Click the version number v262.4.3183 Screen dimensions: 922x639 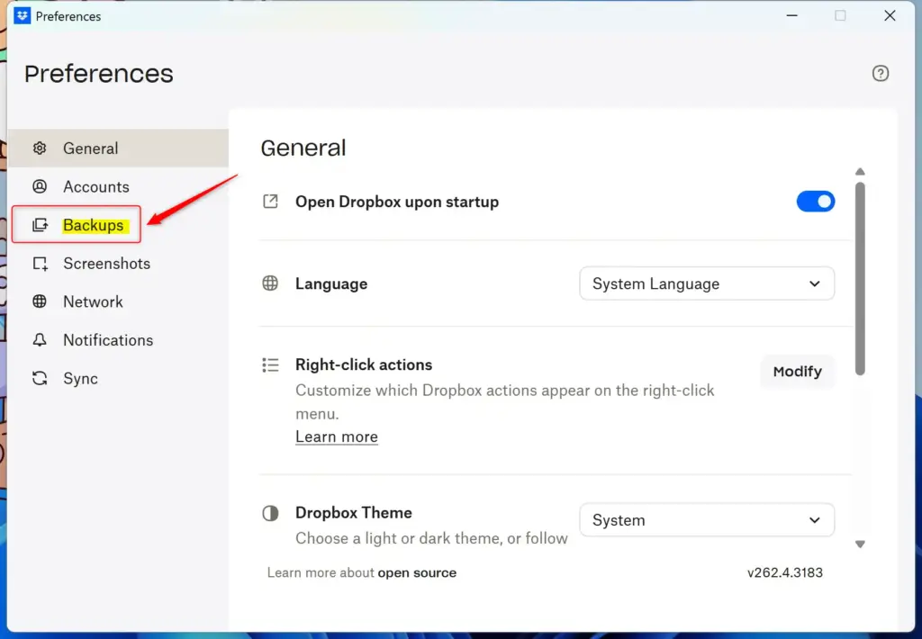point(785,572)
